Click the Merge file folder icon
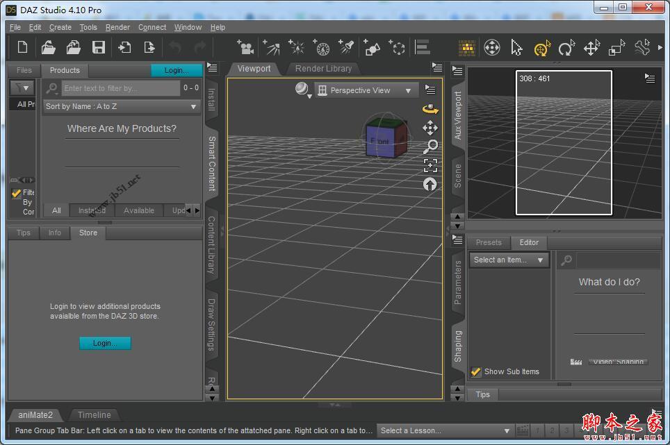Image resolution: width=670 pixels, height=445 pixels. point(74,47)
